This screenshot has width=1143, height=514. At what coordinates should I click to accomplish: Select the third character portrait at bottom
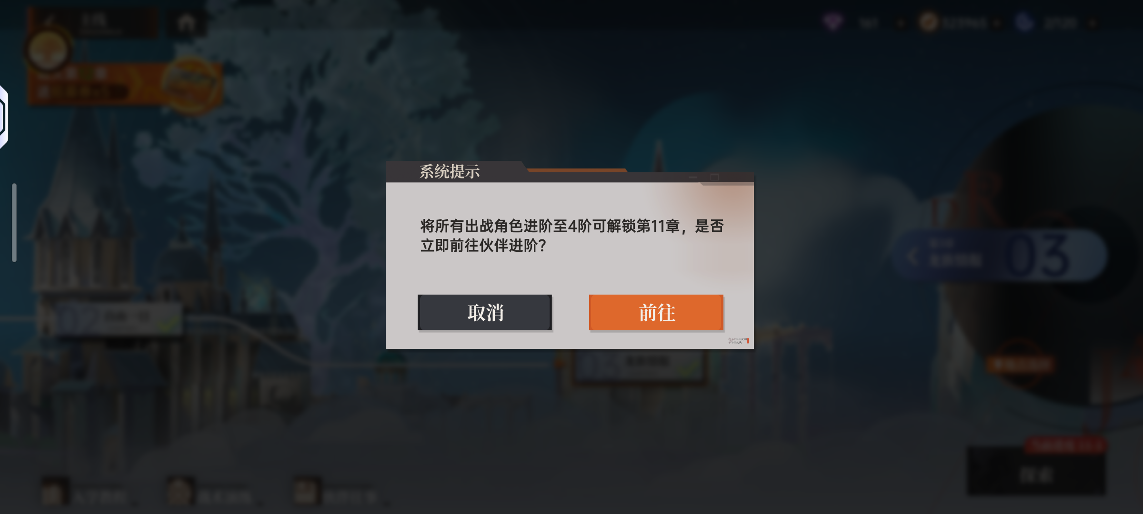pyautogui.click(x=306, y=491)
